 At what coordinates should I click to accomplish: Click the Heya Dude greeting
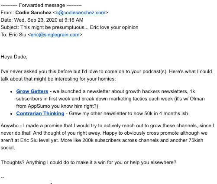14,57
